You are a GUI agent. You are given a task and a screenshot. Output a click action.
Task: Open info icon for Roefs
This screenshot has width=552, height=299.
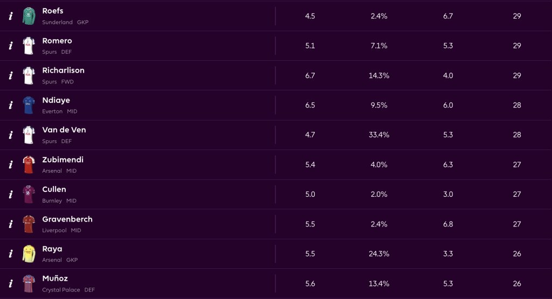click(11, 16)
